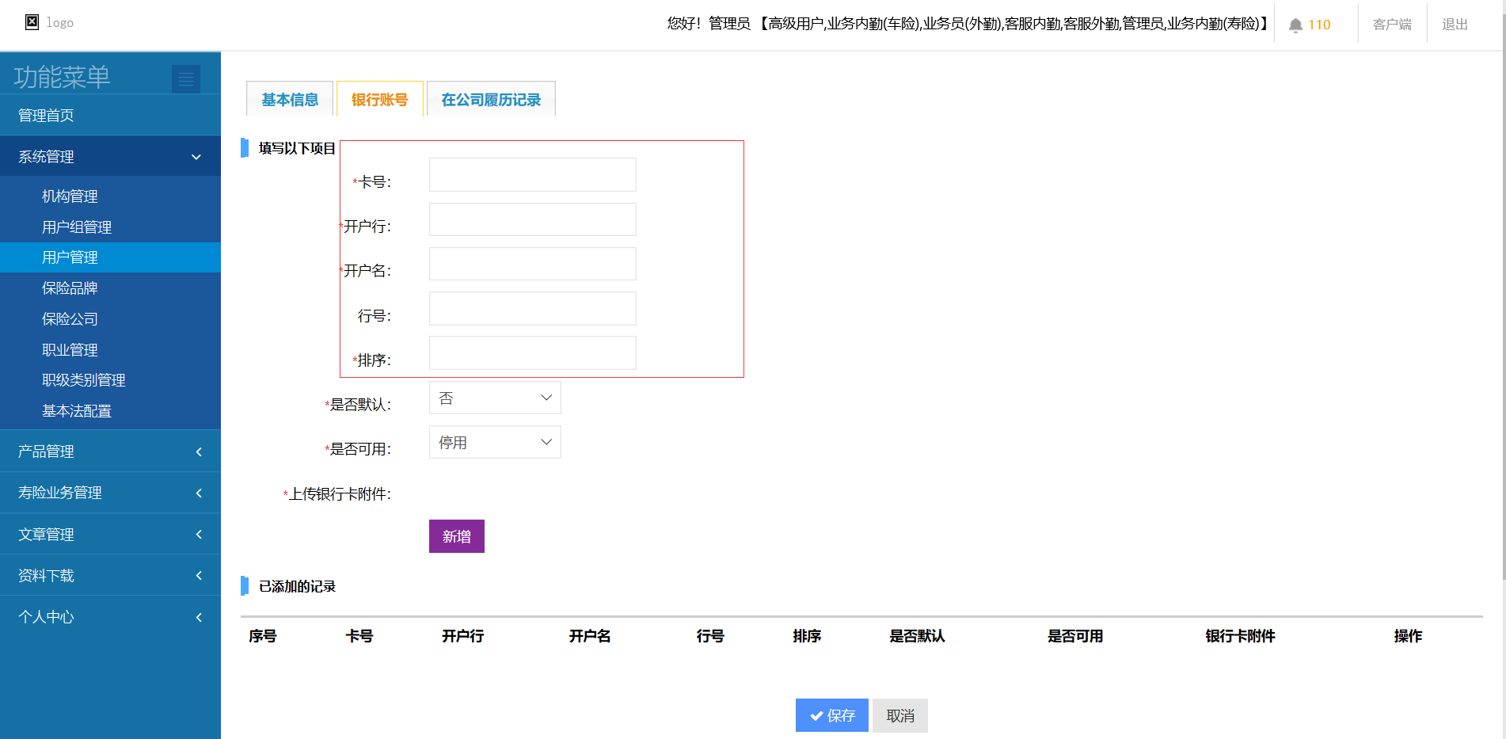Go to 管理首页 in the sidebar
The width and height of the screenshot is (1506, 739).
click(x=46, y=116)
